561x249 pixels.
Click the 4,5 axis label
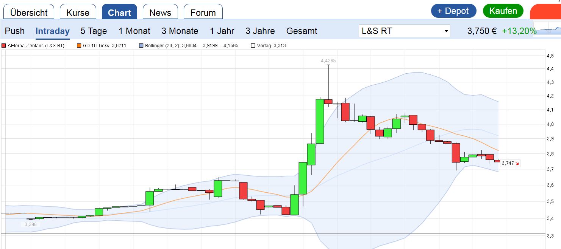click(x=550, y=56)
